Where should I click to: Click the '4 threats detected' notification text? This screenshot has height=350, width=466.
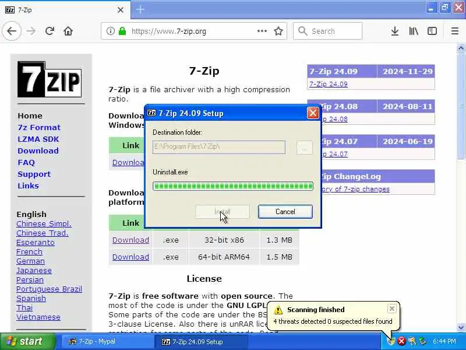333,321
